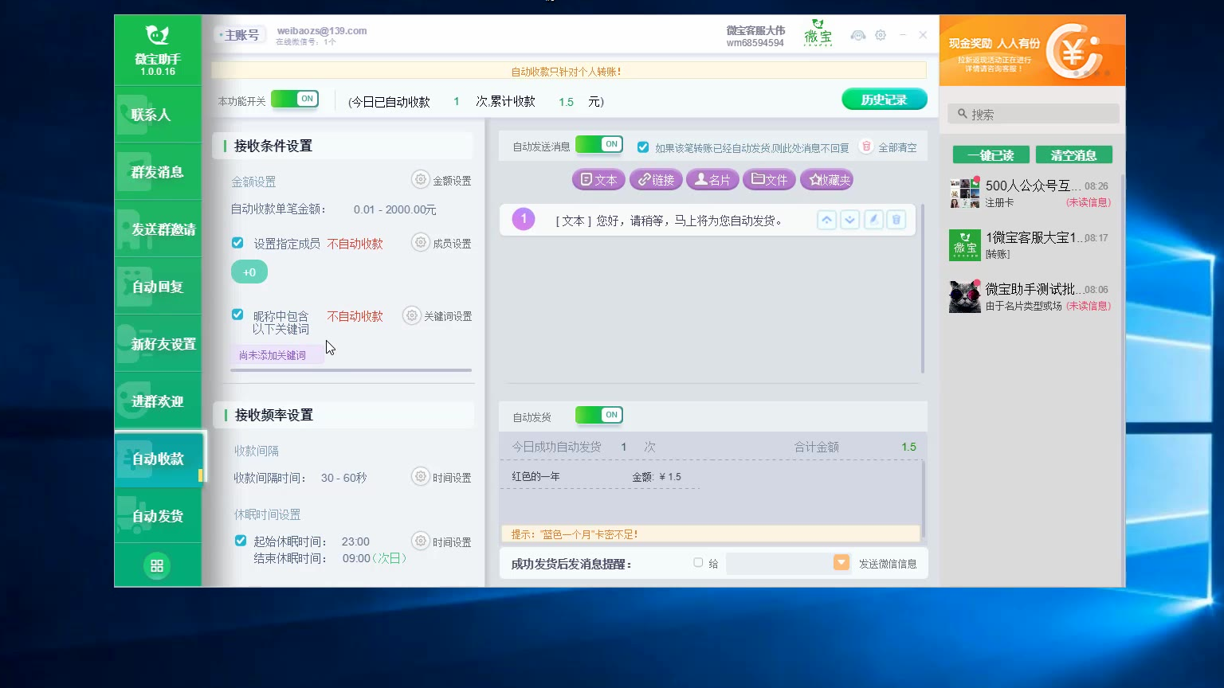Open chat 500人公众号互...
Screen dimensions: 1224x688
(1031, 193)
